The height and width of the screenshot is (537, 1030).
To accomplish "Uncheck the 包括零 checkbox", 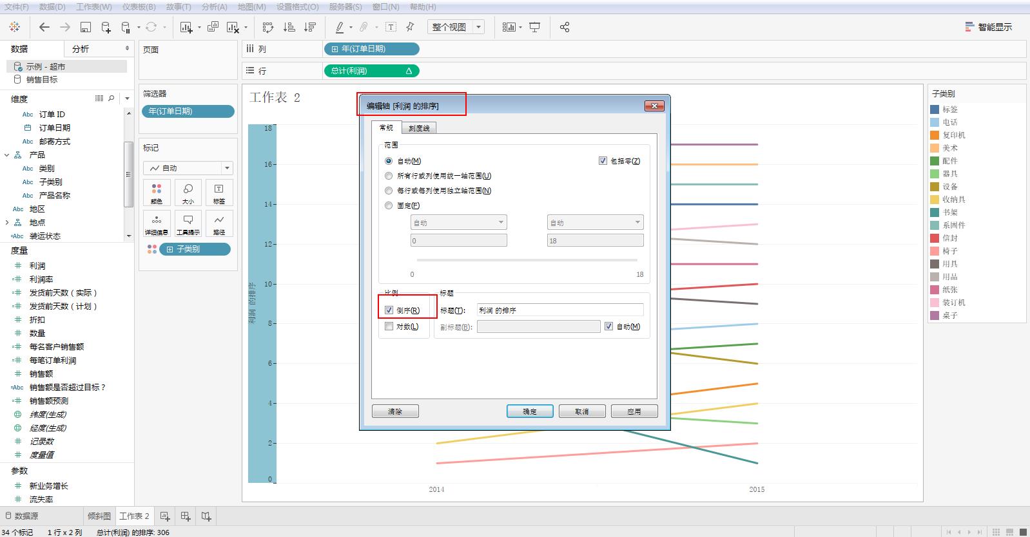I will pos(603,161).
